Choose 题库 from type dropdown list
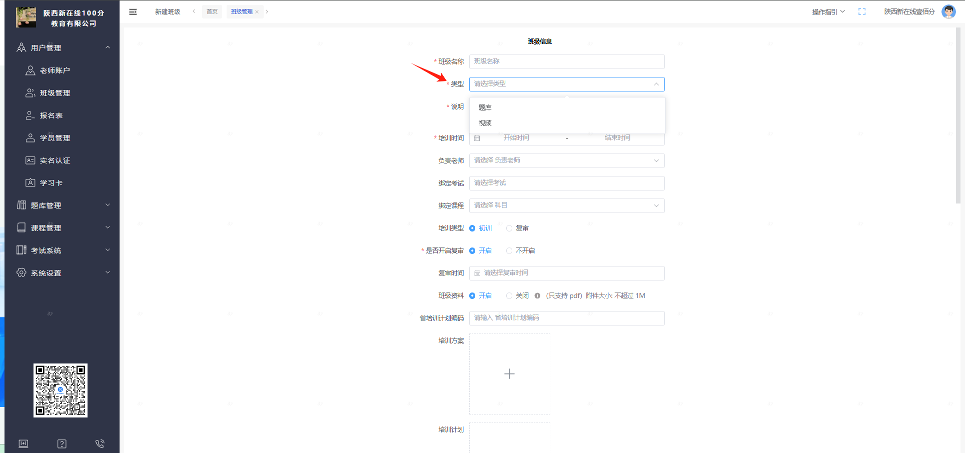 pos(567,107)
